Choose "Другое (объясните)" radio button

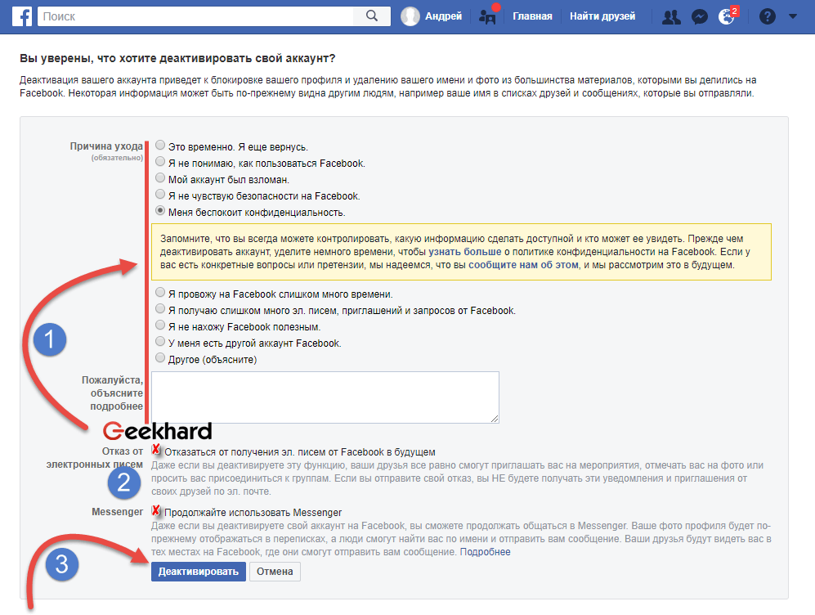(x=160, y=358)
